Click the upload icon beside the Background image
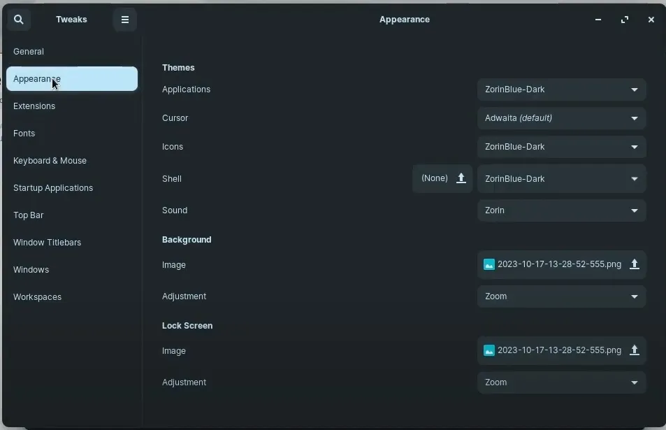 coord(634,264)
